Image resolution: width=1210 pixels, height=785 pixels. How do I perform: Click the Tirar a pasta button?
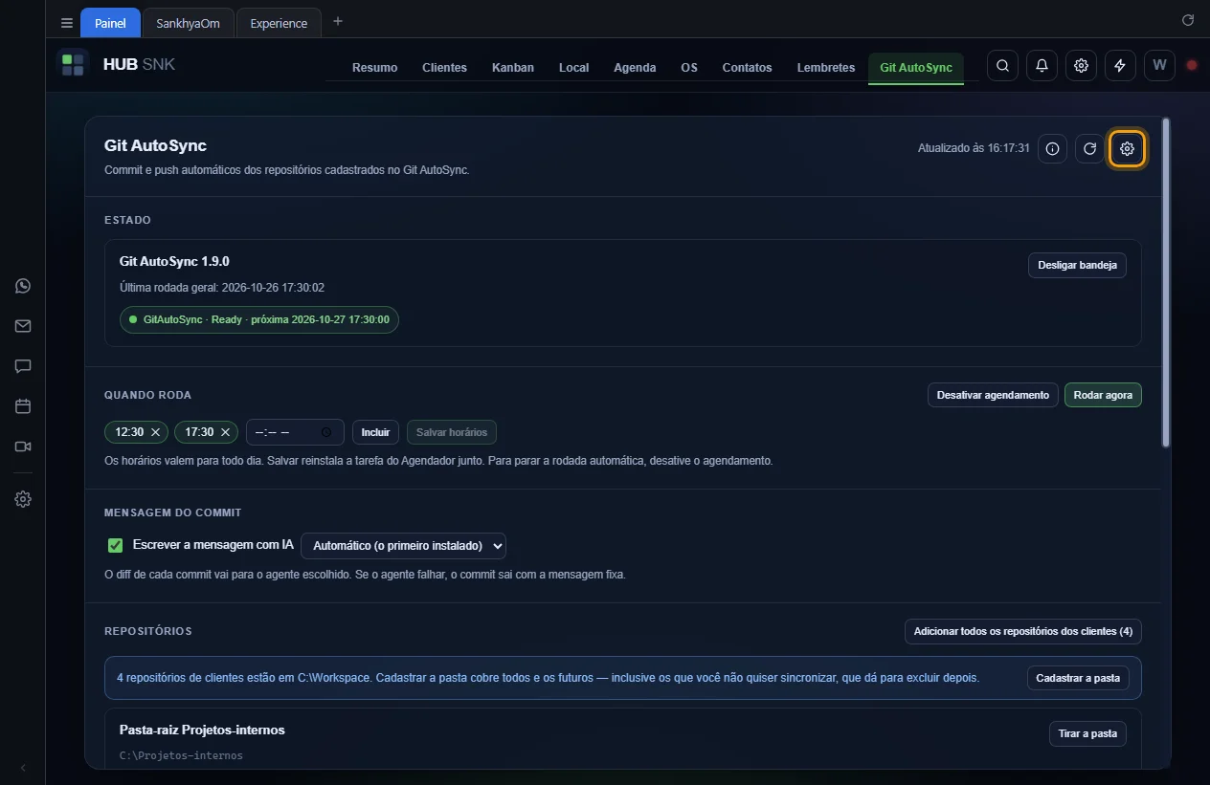[1087, 733]
